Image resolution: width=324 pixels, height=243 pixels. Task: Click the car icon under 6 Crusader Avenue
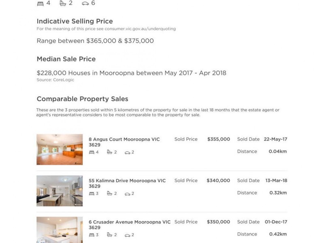tap(127, 235)
